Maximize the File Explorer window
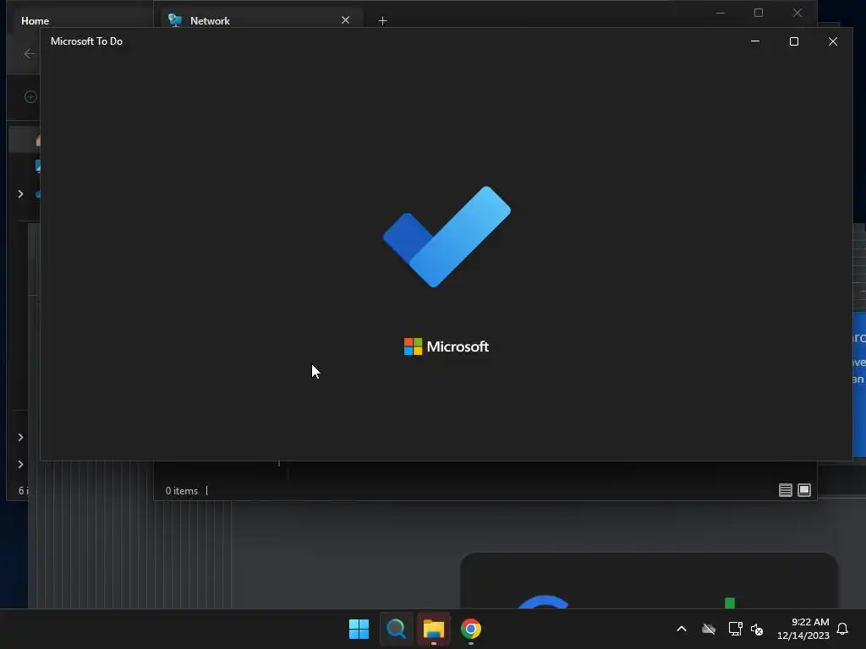The image size is (866, 649). (759, 13)
